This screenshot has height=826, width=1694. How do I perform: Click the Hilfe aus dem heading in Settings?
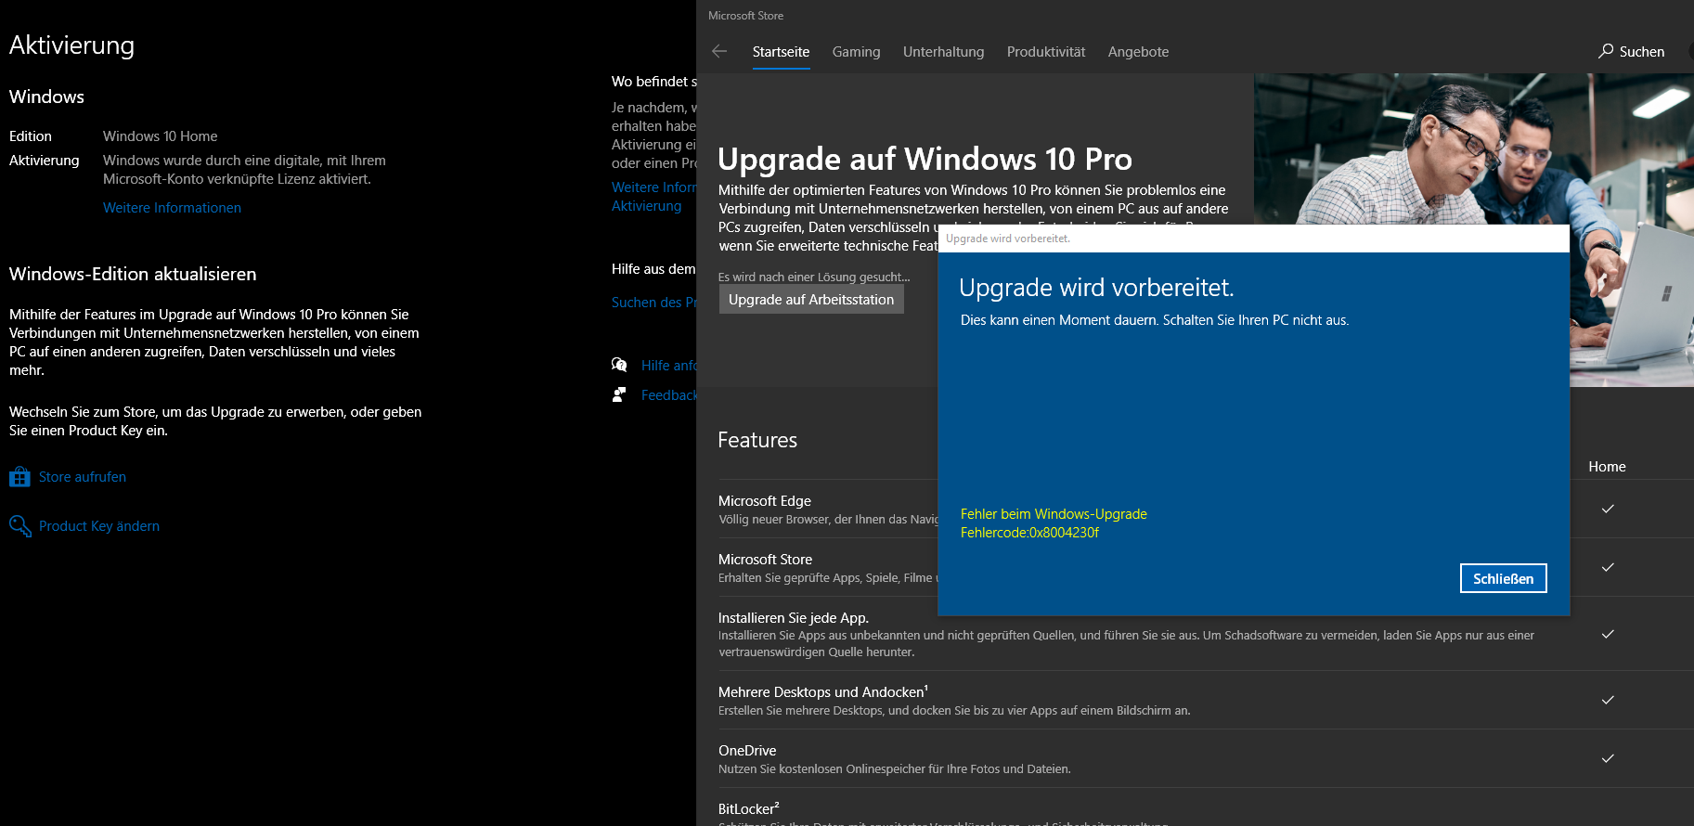653,269
